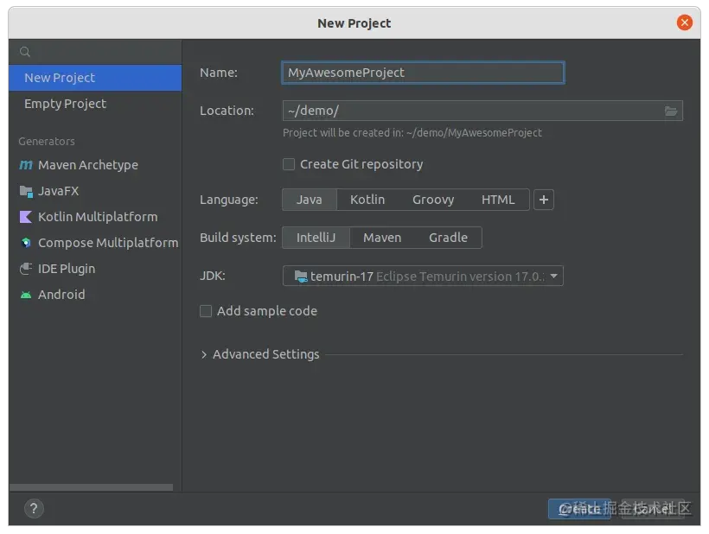Image resolution: width=709 pixels, height=534 pixels.
Task: Select the Compose Multiplatform generator label
Action: [108, 243]
